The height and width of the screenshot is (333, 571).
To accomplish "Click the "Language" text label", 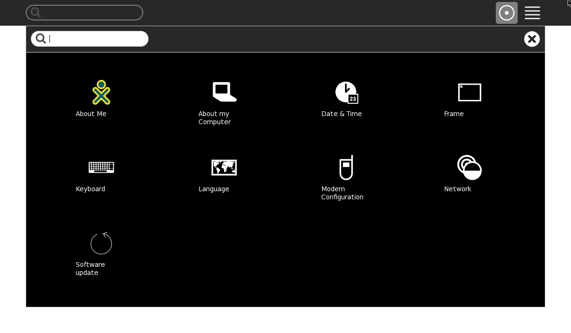I will click(214, 189).
